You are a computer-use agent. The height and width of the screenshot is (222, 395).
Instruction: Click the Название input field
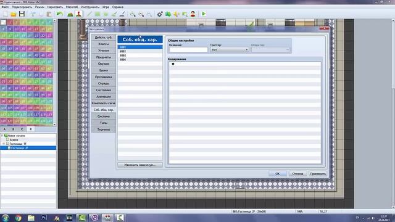(188, 50)
